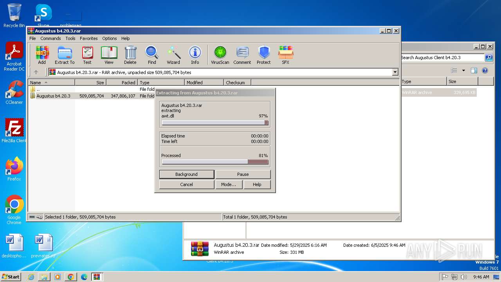
Task: Click the Search Augustus Client b4.20.3 field
Action: [x=442, y=58]
